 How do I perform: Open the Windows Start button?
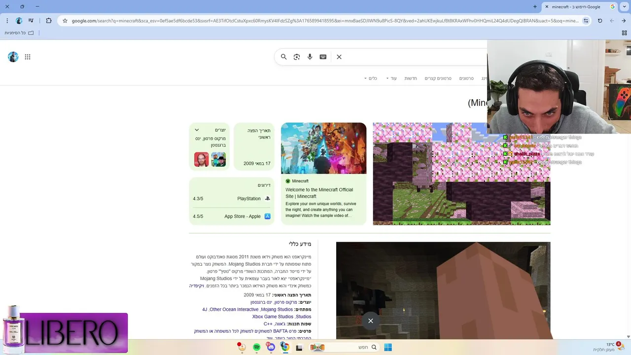click(x=388, y=348)
